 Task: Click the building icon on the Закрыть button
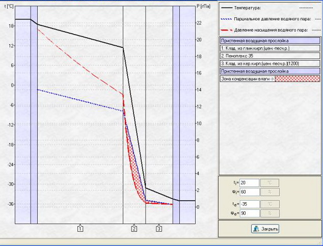pyautogui.click(x=256, y=229)
